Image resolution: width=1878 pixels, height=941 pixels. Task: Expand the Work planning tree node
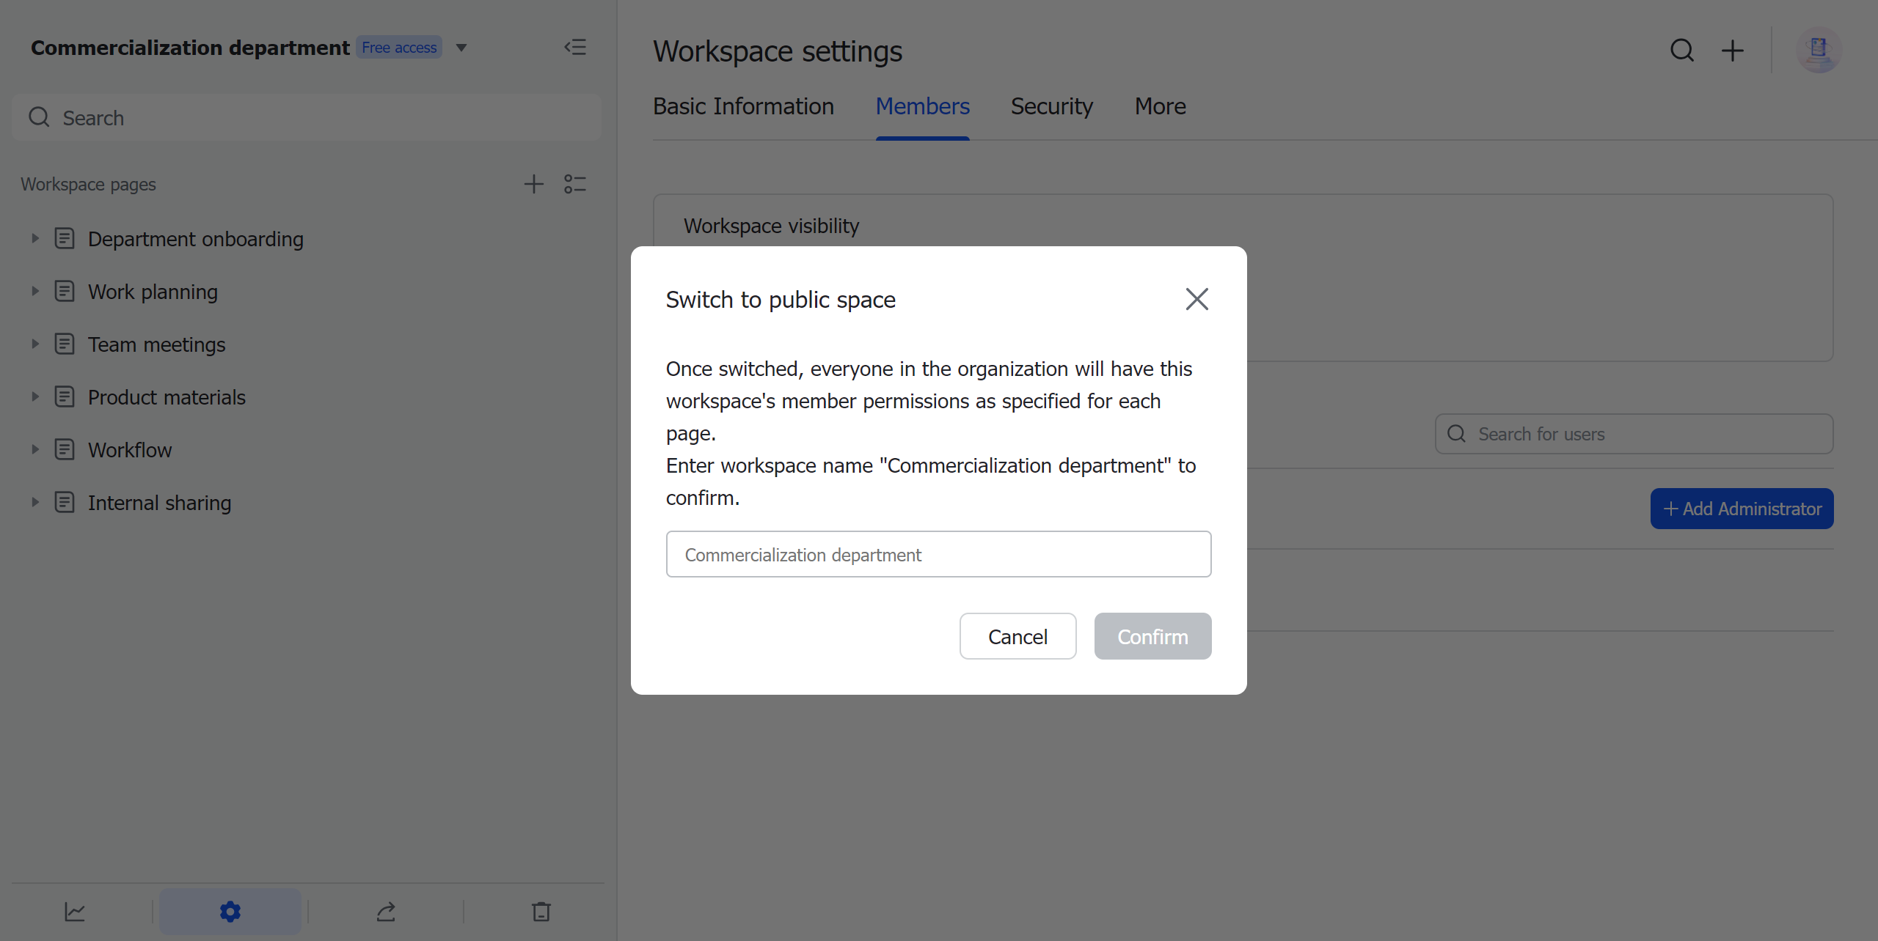tap(34, 291)
